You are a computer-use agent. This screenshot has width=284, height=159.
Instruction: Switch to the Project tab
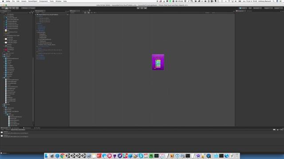click(6, 11)
